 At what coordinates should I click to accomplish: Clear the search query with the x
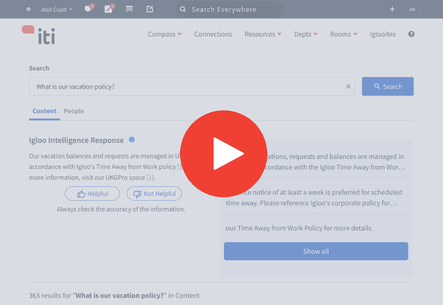pos(348,86)
